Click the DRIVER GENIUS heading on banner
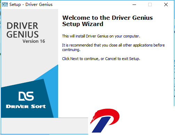 pos(22,30)
